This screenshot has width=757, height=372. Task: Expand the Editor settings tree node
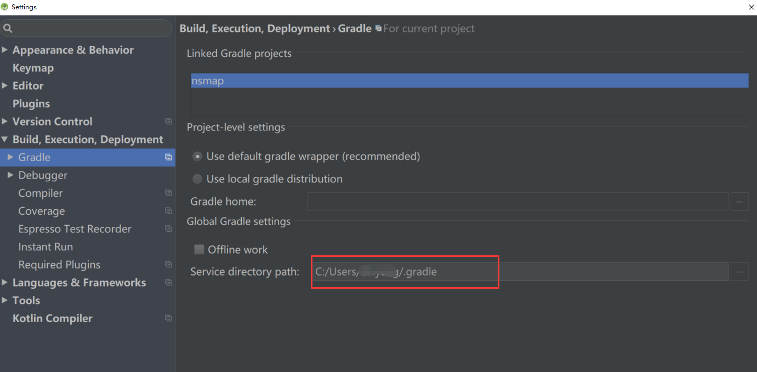coord(5,85)
